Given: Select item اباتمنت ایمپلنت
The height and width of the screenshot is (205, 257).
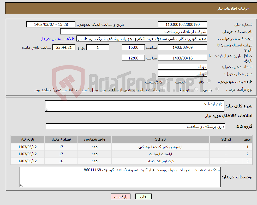Looking at the screenshot, I should (x=160, y=154).
